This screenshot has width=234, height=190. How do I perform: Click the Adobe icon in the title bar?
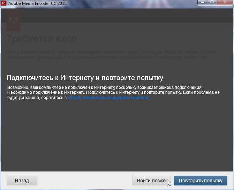point(4,3)
